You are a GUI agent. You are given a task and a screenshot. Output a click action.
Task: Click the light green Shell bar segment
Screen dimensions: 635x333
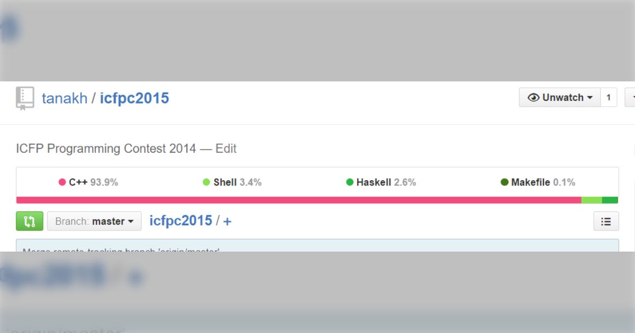click(591, 200)
